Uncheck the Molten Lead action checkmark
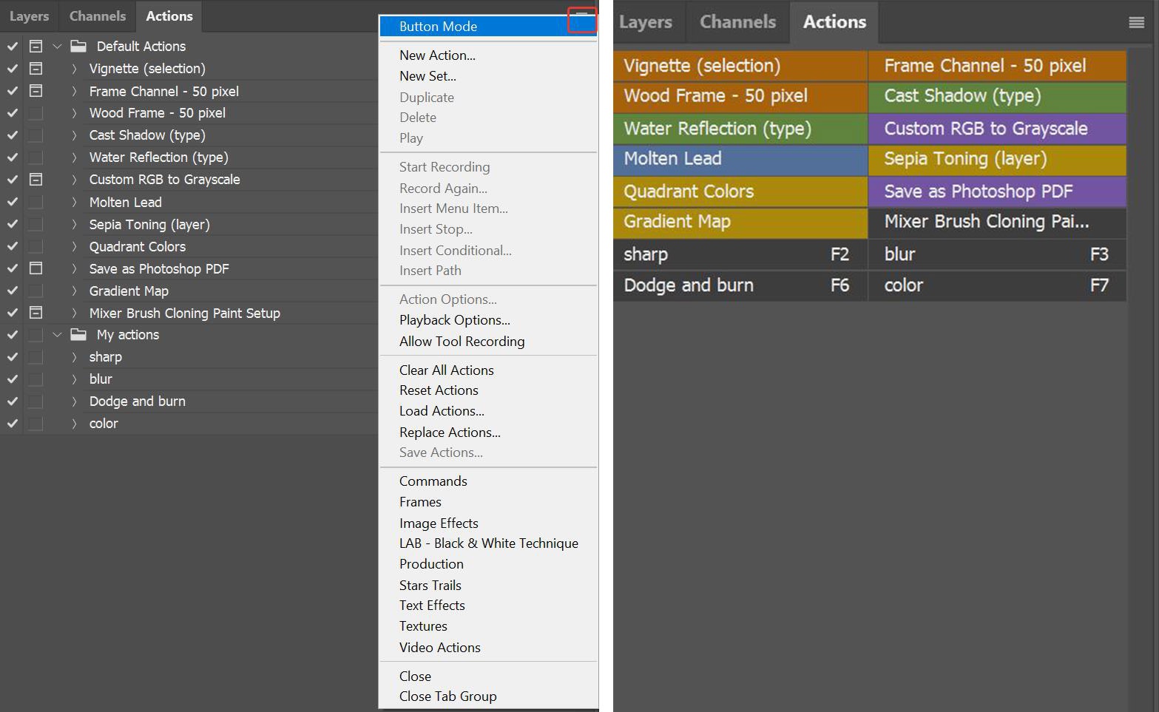 click(13, 202)
